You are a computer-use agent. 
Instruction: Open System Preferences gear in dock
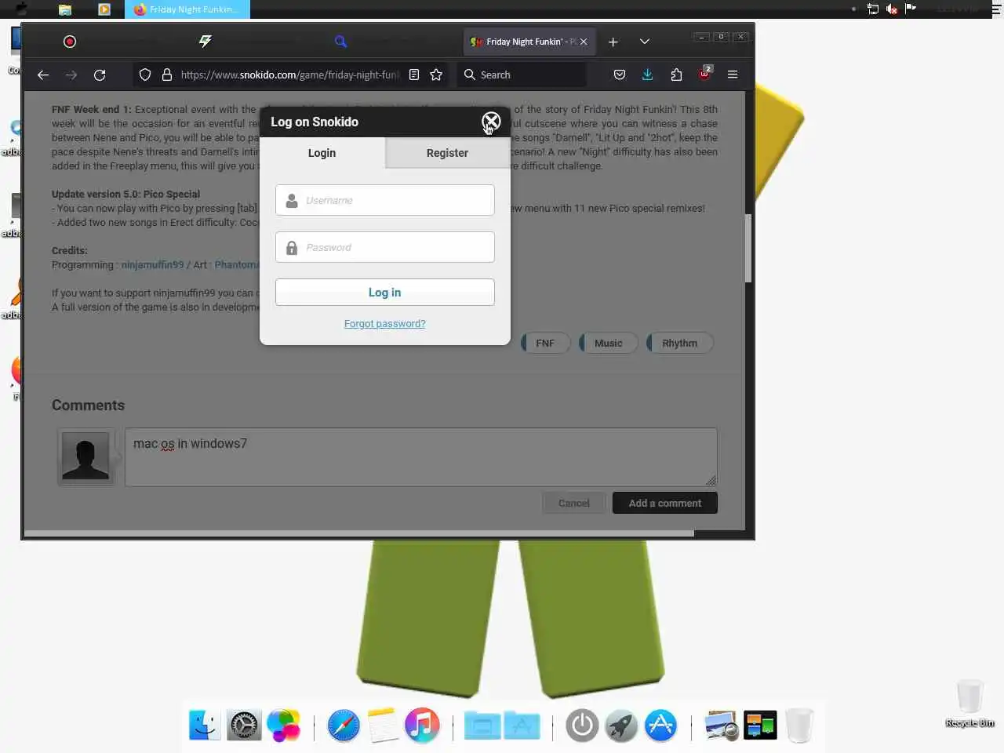click(244, 726)
